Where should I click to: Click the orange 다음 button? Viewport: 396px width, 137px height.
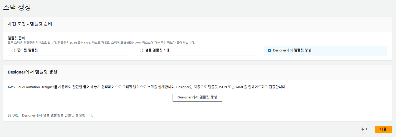383,129
